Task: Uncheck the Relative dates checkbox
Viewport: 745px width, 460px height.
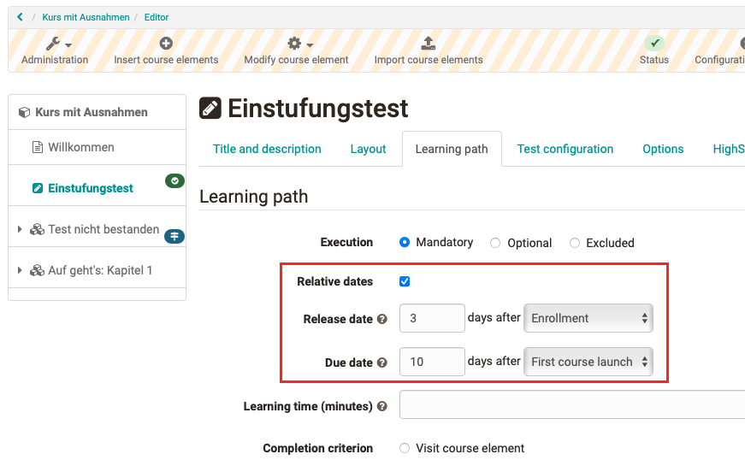Action: coord(405,281)
